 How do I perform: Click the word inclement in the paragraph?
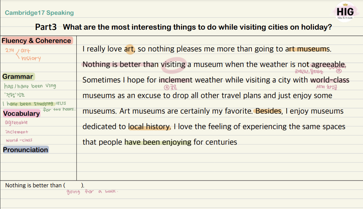[176, 80]
